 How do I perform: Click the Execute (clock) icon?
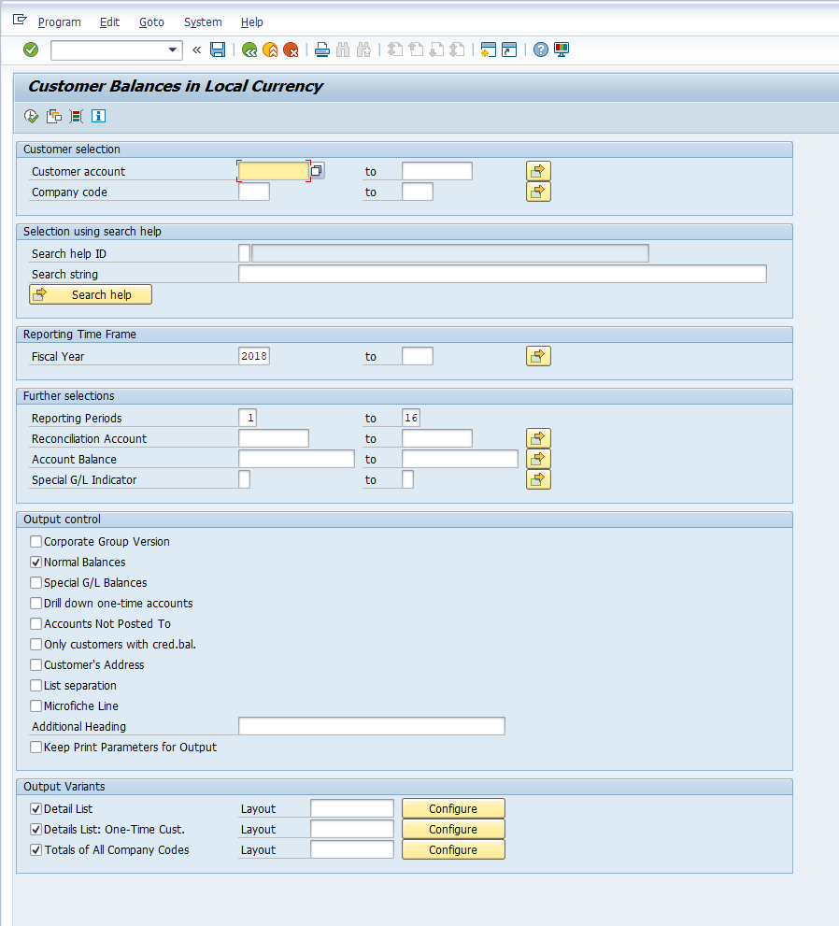pos(31,116)
